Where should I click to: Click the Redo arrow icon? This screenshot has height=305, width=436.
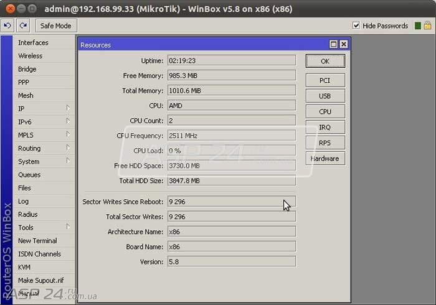pyautogui.click(x=23, y=26)
